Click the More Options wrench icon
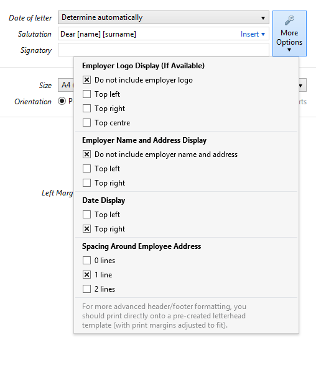The width and height of the screenshot is (316, 381). point(289,20)
